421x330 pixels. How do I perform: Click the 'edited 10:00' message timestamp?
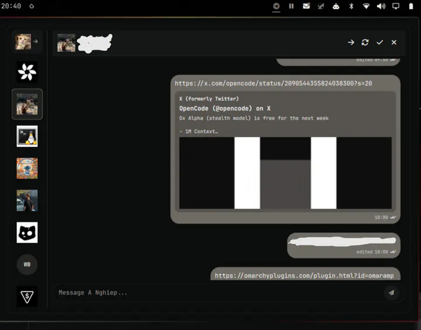click(372, 252)
